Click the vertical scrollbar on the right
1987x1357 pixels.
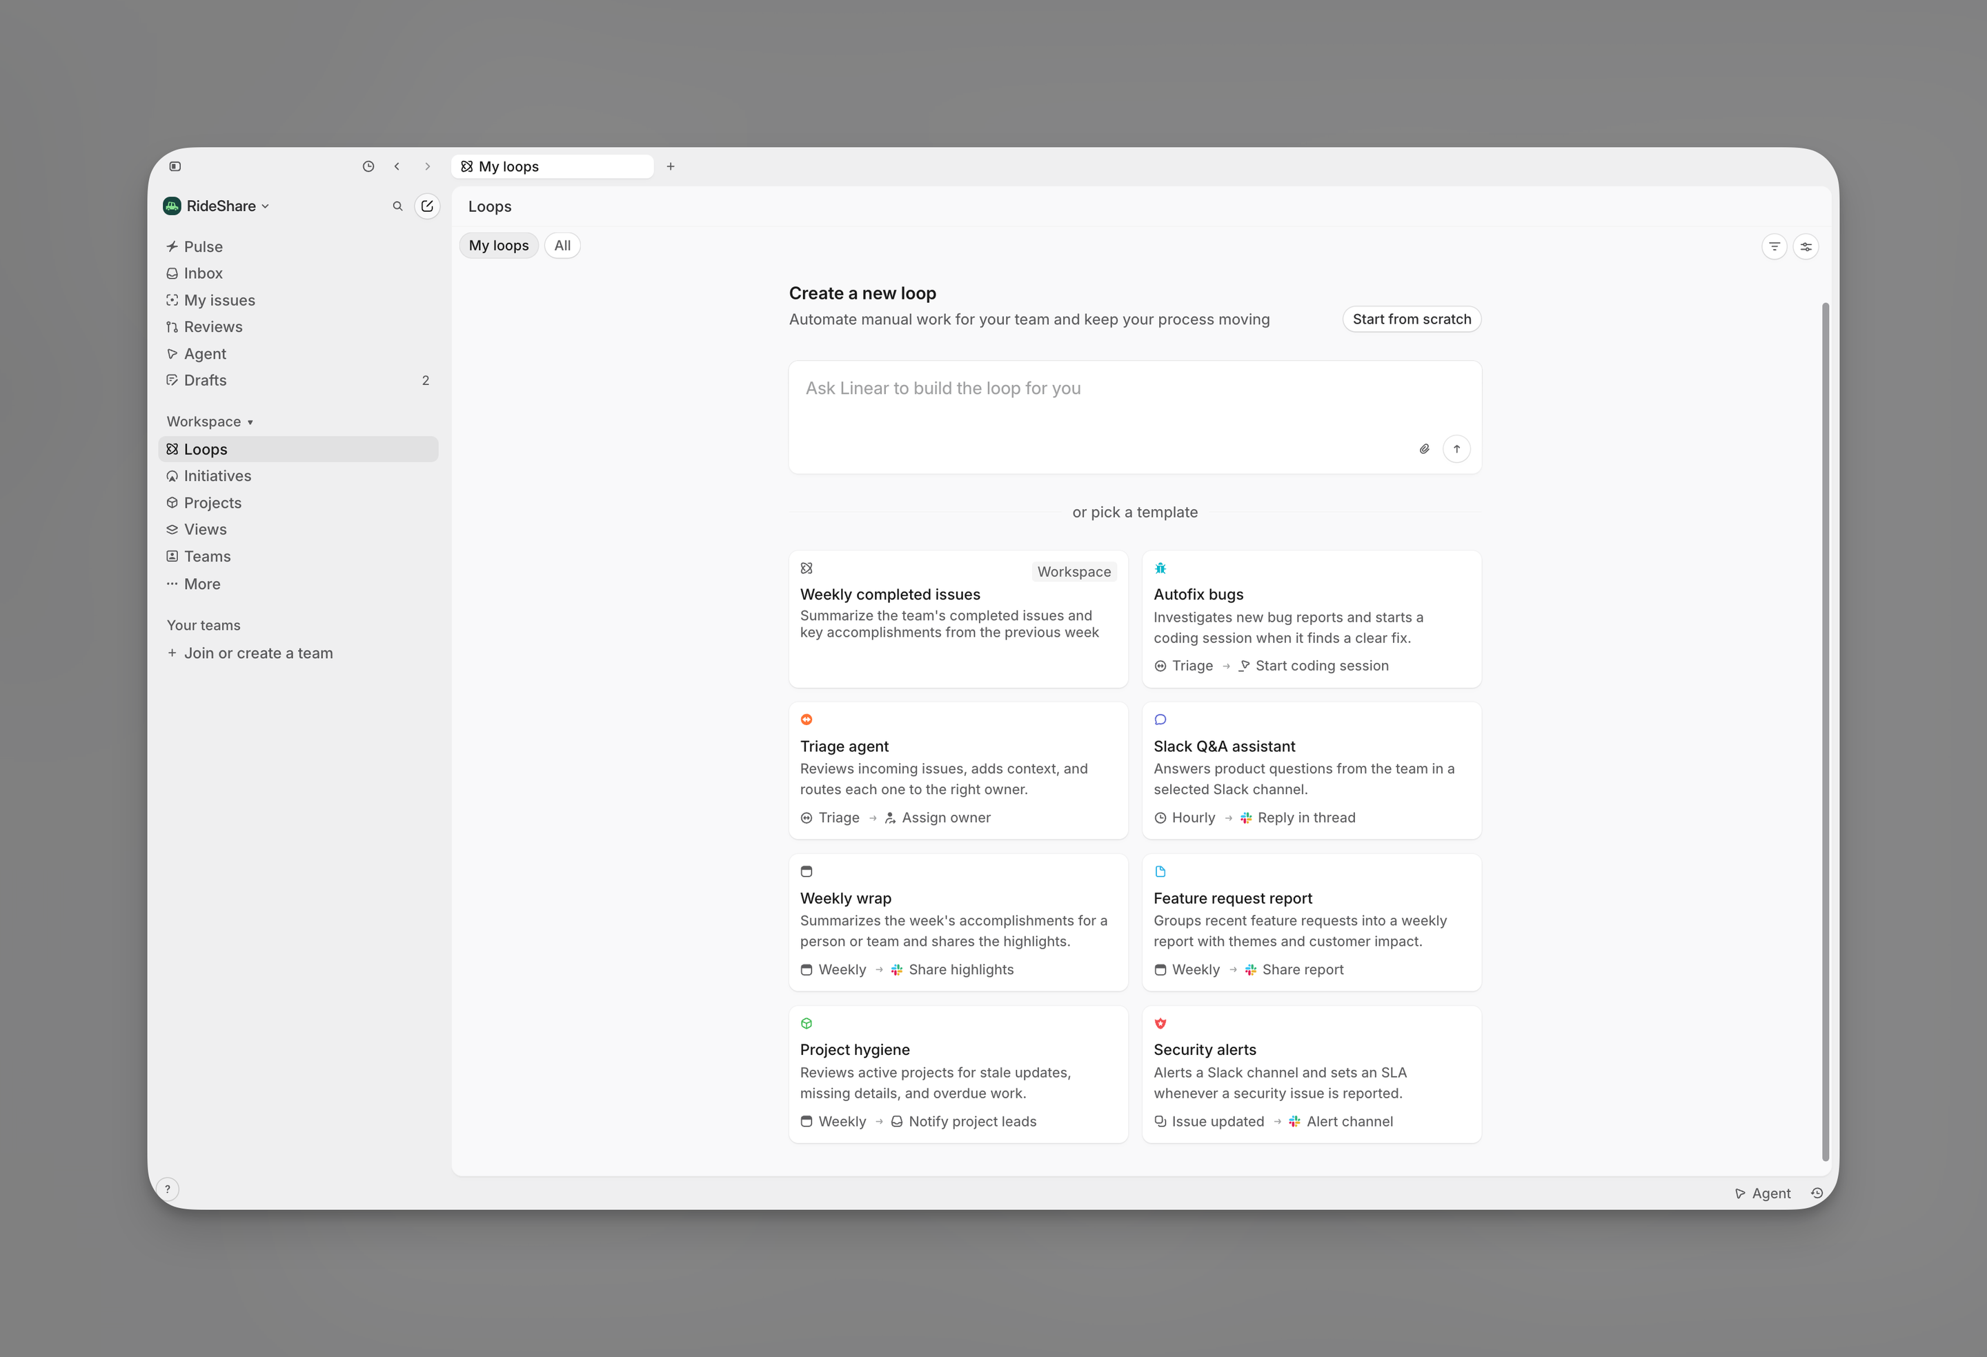click(1826, 731)
